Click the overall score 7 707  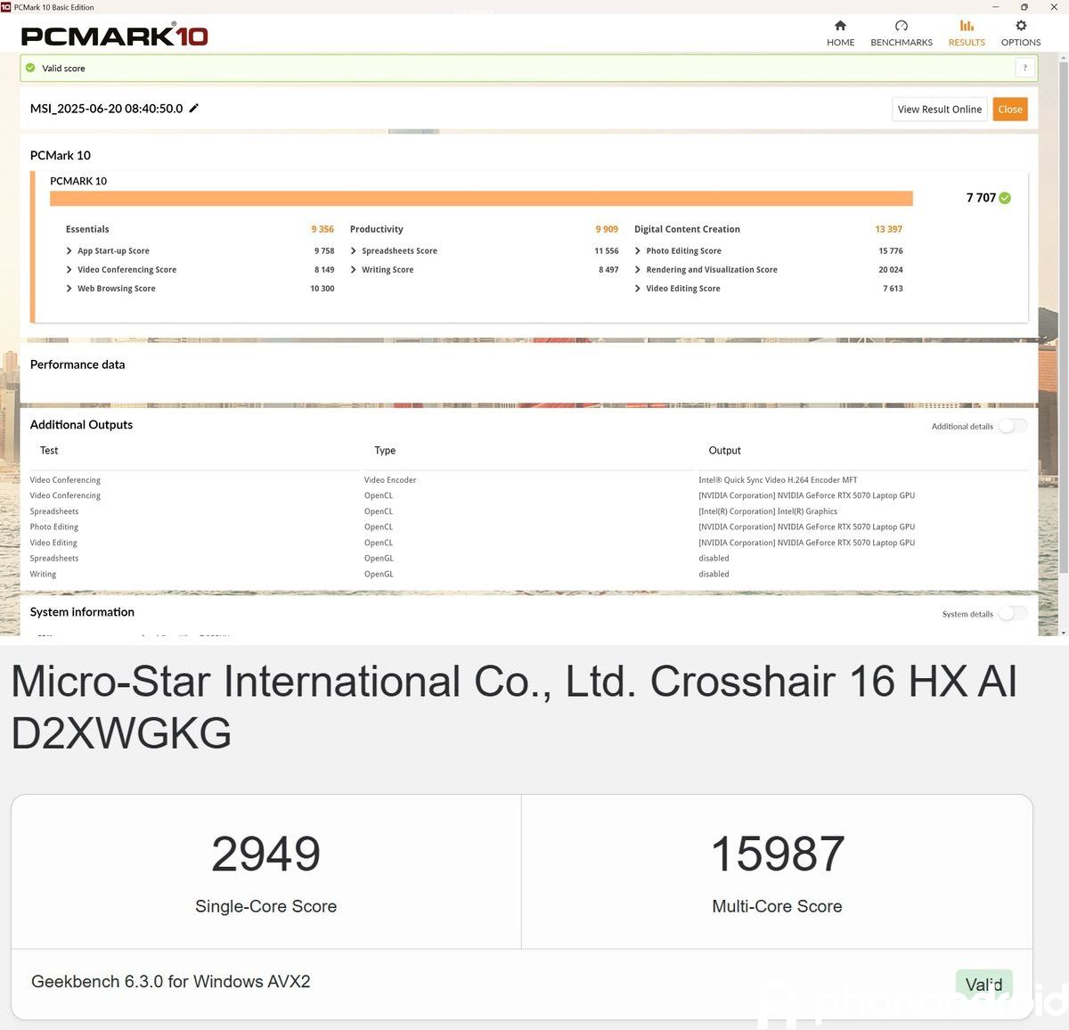(x=981, y=198)
